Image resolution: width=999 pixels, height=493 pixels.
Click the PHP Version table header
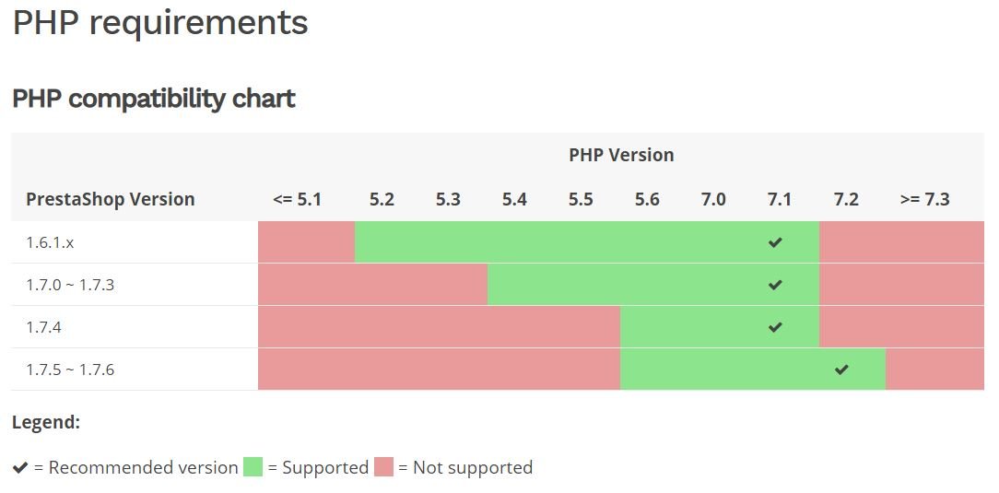coord(621,155)
